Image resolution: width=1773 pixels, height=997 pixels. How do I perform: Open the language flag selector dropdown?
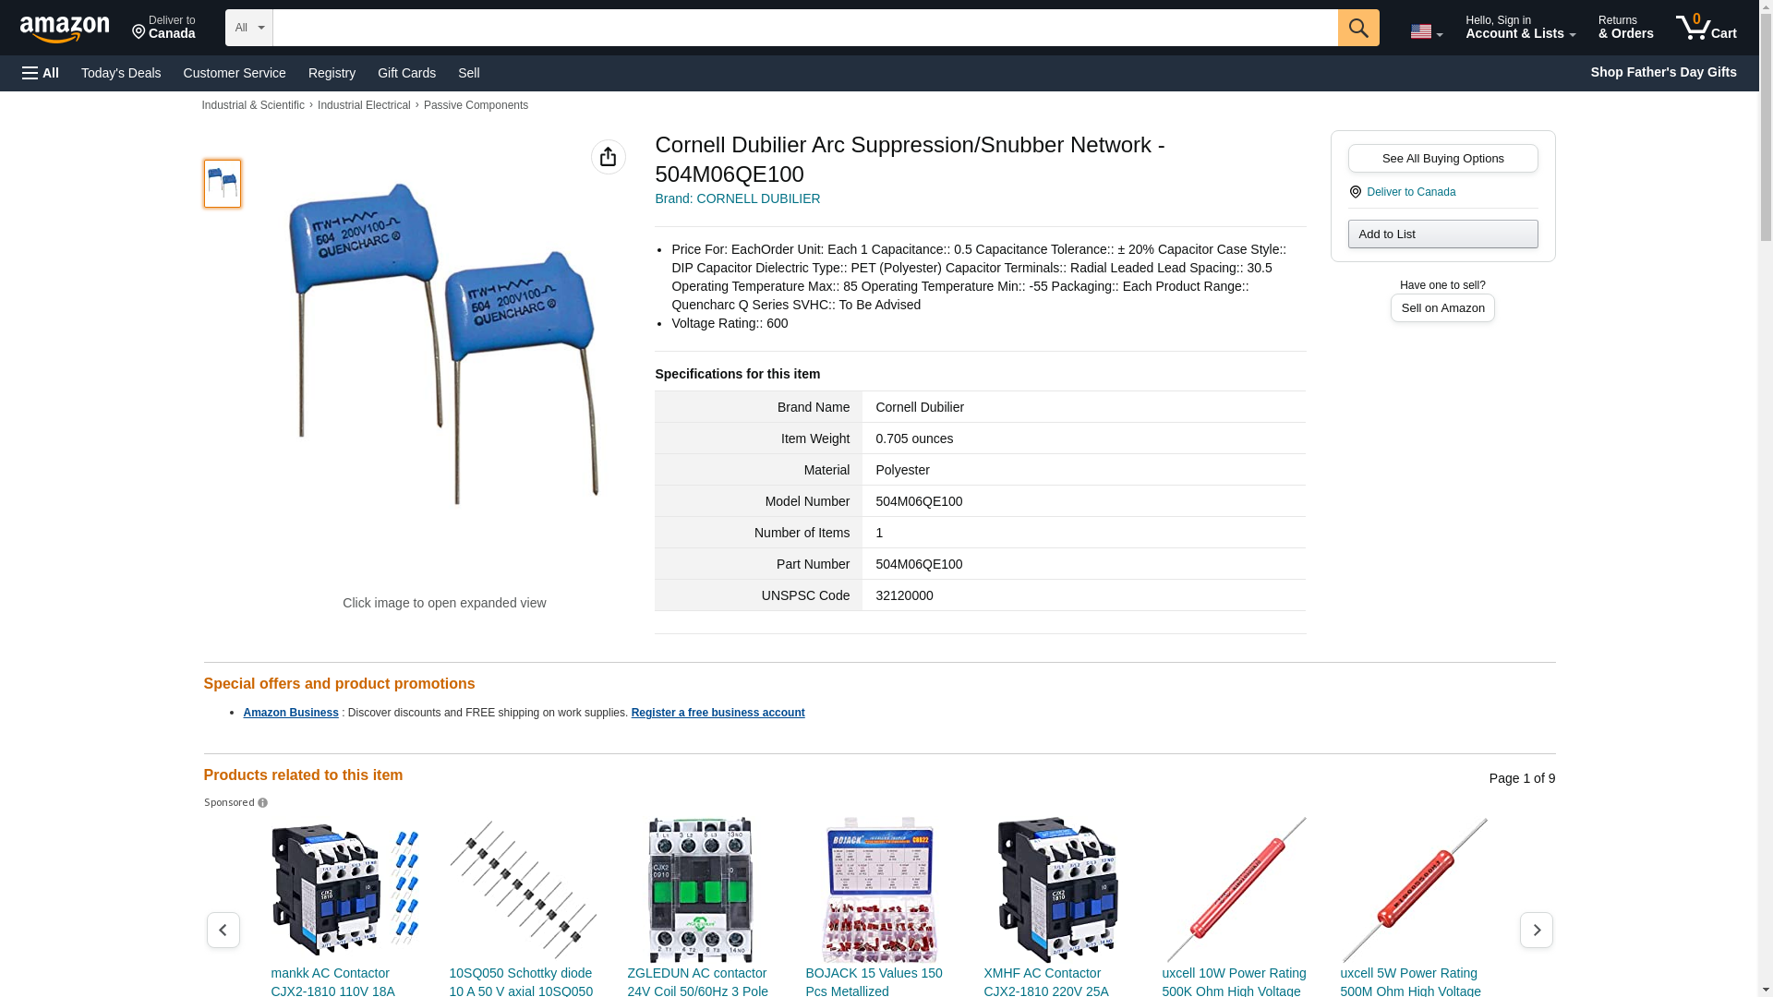[x=1426, y=31]
